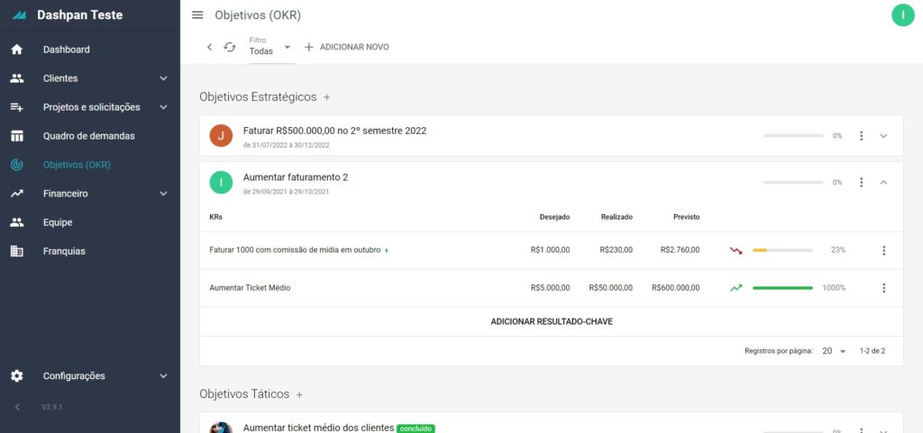The width and height of the screenshot is (923, 433).
Task: Click the green I avatar of Aumentar faturamento 2
Action: pos(221,182)
